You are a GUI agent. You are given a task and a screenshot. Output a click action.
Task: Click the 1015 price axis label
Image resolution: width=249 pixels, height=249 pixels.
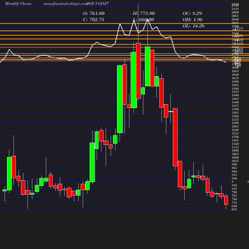coord(235,161)
